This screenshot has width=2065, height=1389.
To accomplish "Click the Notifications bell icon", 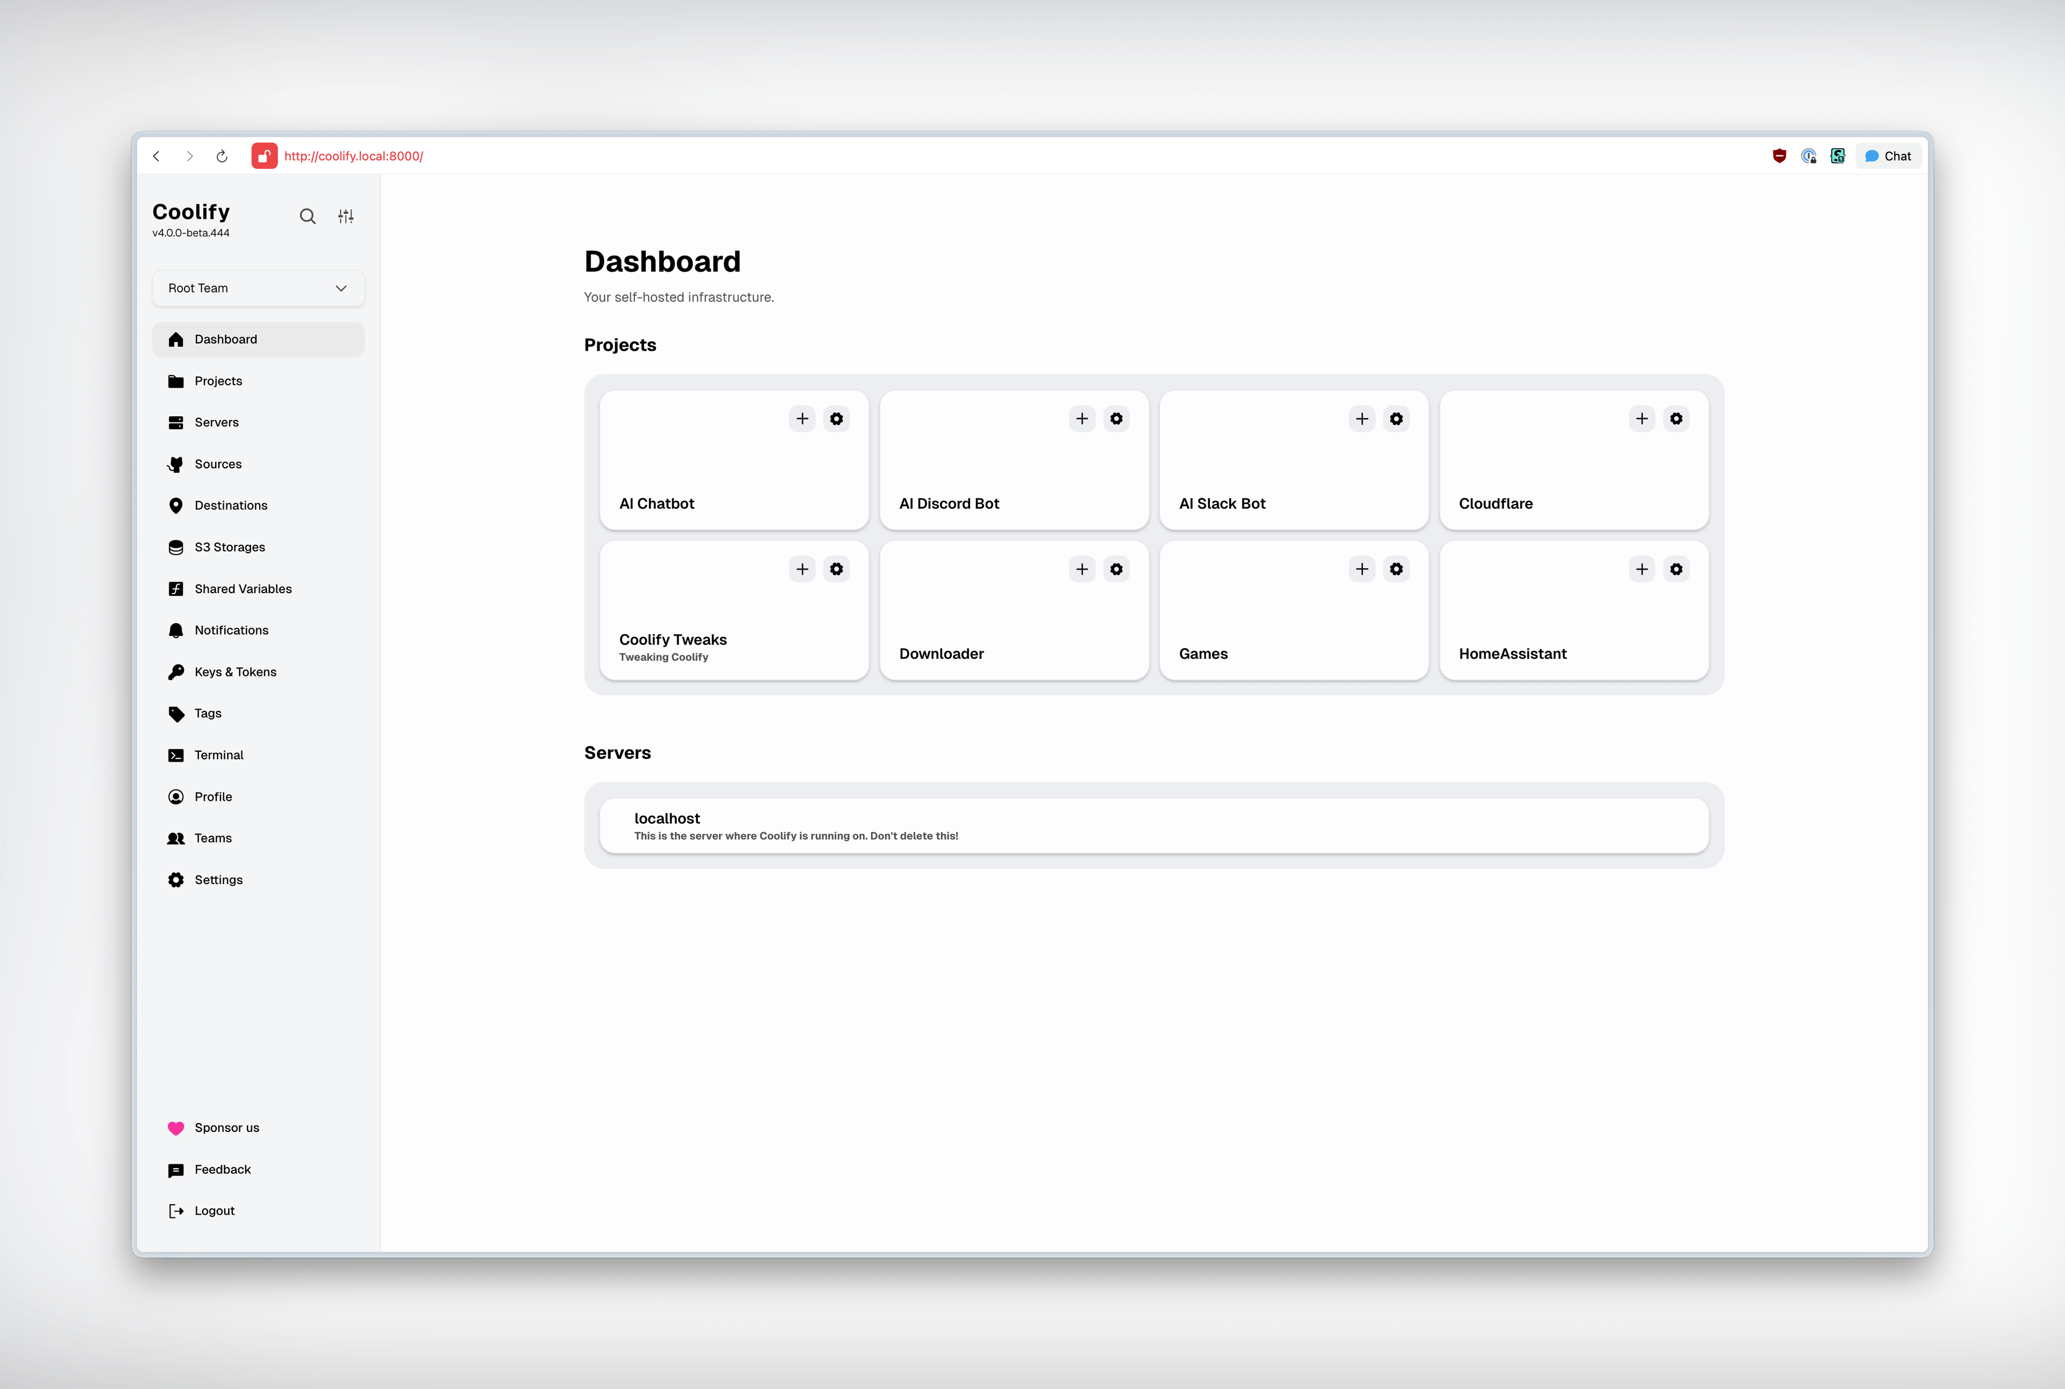I will click(176, 630).
